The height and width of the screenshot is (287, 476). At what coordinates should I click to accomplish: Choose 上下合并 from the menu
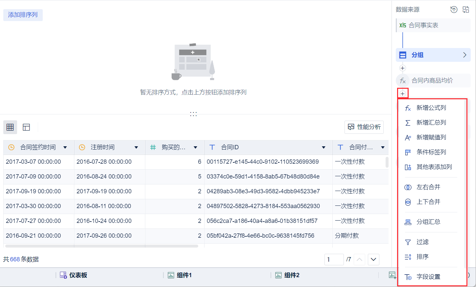pos(431,202)
